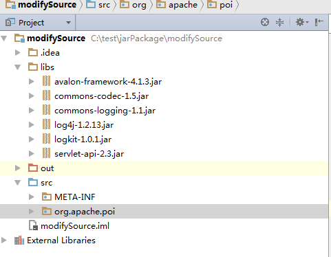Open the Project panel settings gear menu
This screenshot has height=257, width=331.
coord(301,22)
